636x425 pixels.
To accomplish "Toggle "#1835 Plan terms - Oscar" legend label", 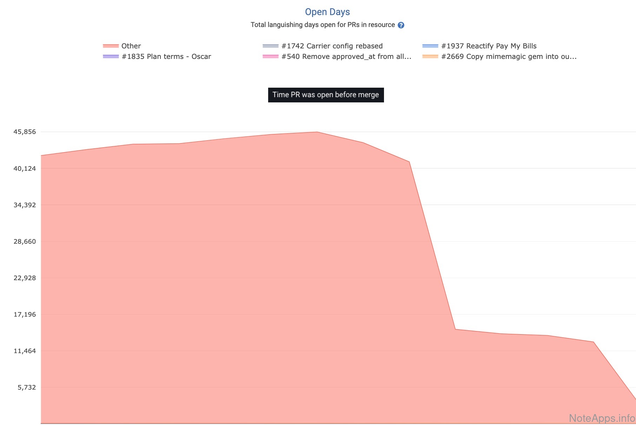I will pyautogui.click(x=166, y=56).
